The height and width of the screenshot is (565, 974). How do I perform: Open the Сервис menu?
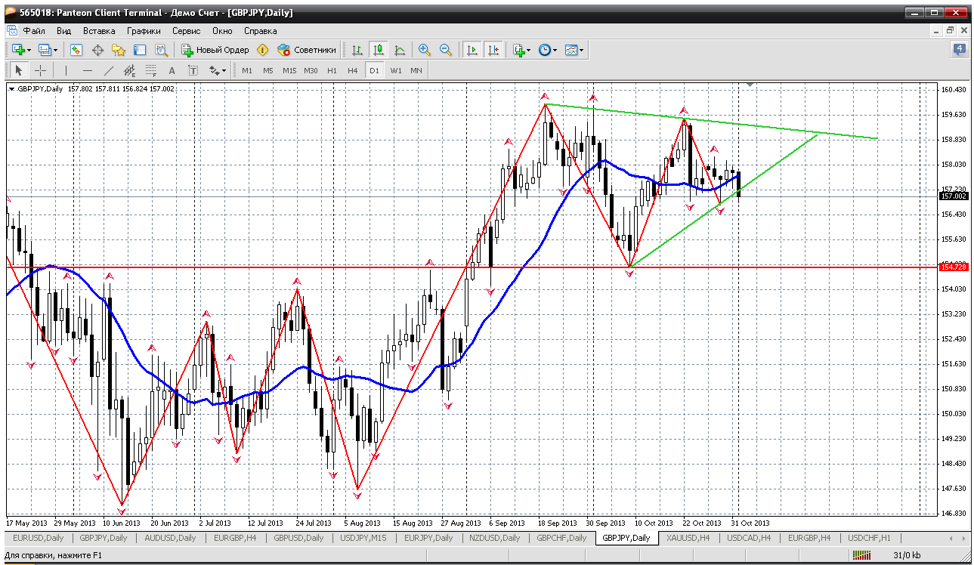[x=186, y=31]
